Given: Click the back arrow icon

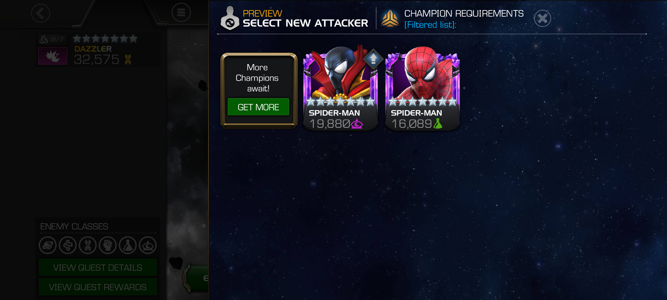Looking at the screenshot, I should coord(41,13).
